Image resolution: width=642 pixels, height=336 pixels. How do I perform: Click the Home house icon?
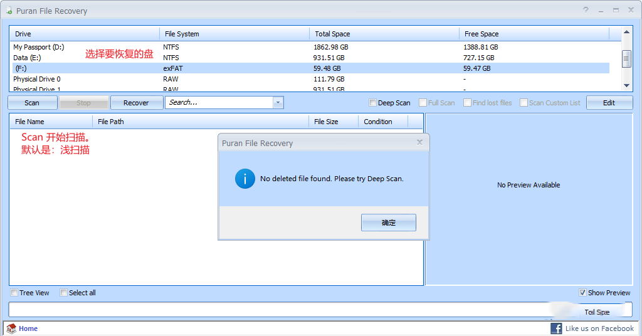click(11, 328)
